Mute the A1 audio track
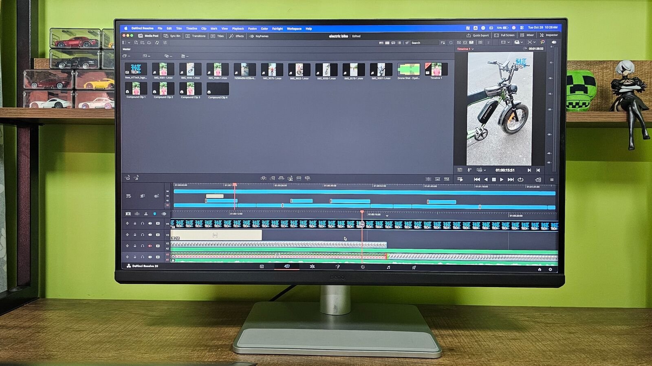Screen dimensions: 652x366 coord(150,257)
